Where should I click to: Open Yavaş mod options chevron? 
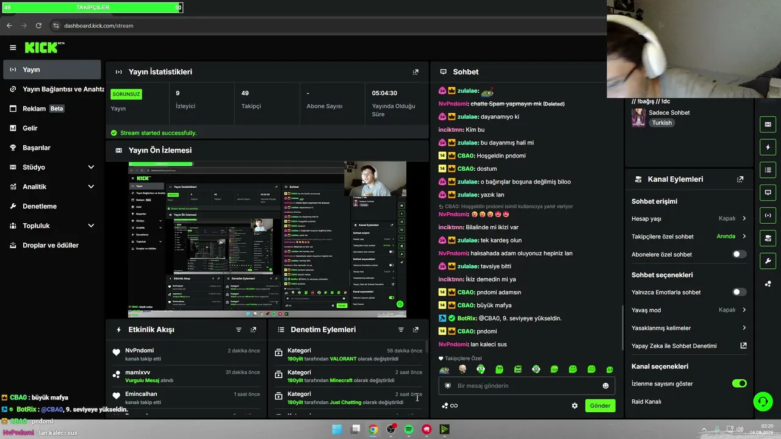click(744, 310)
